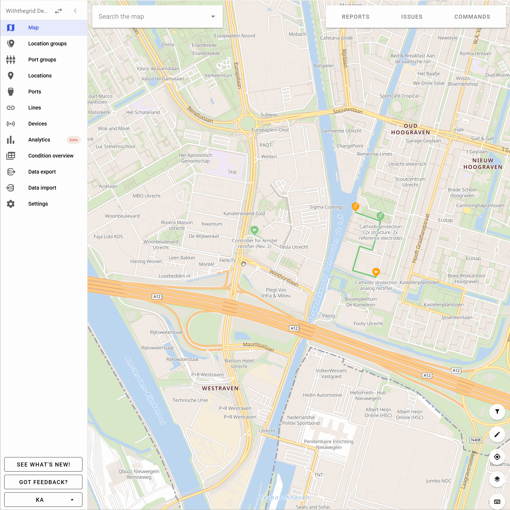
Task: Open Condition overview in the sidebar
Action: (51, 156)
